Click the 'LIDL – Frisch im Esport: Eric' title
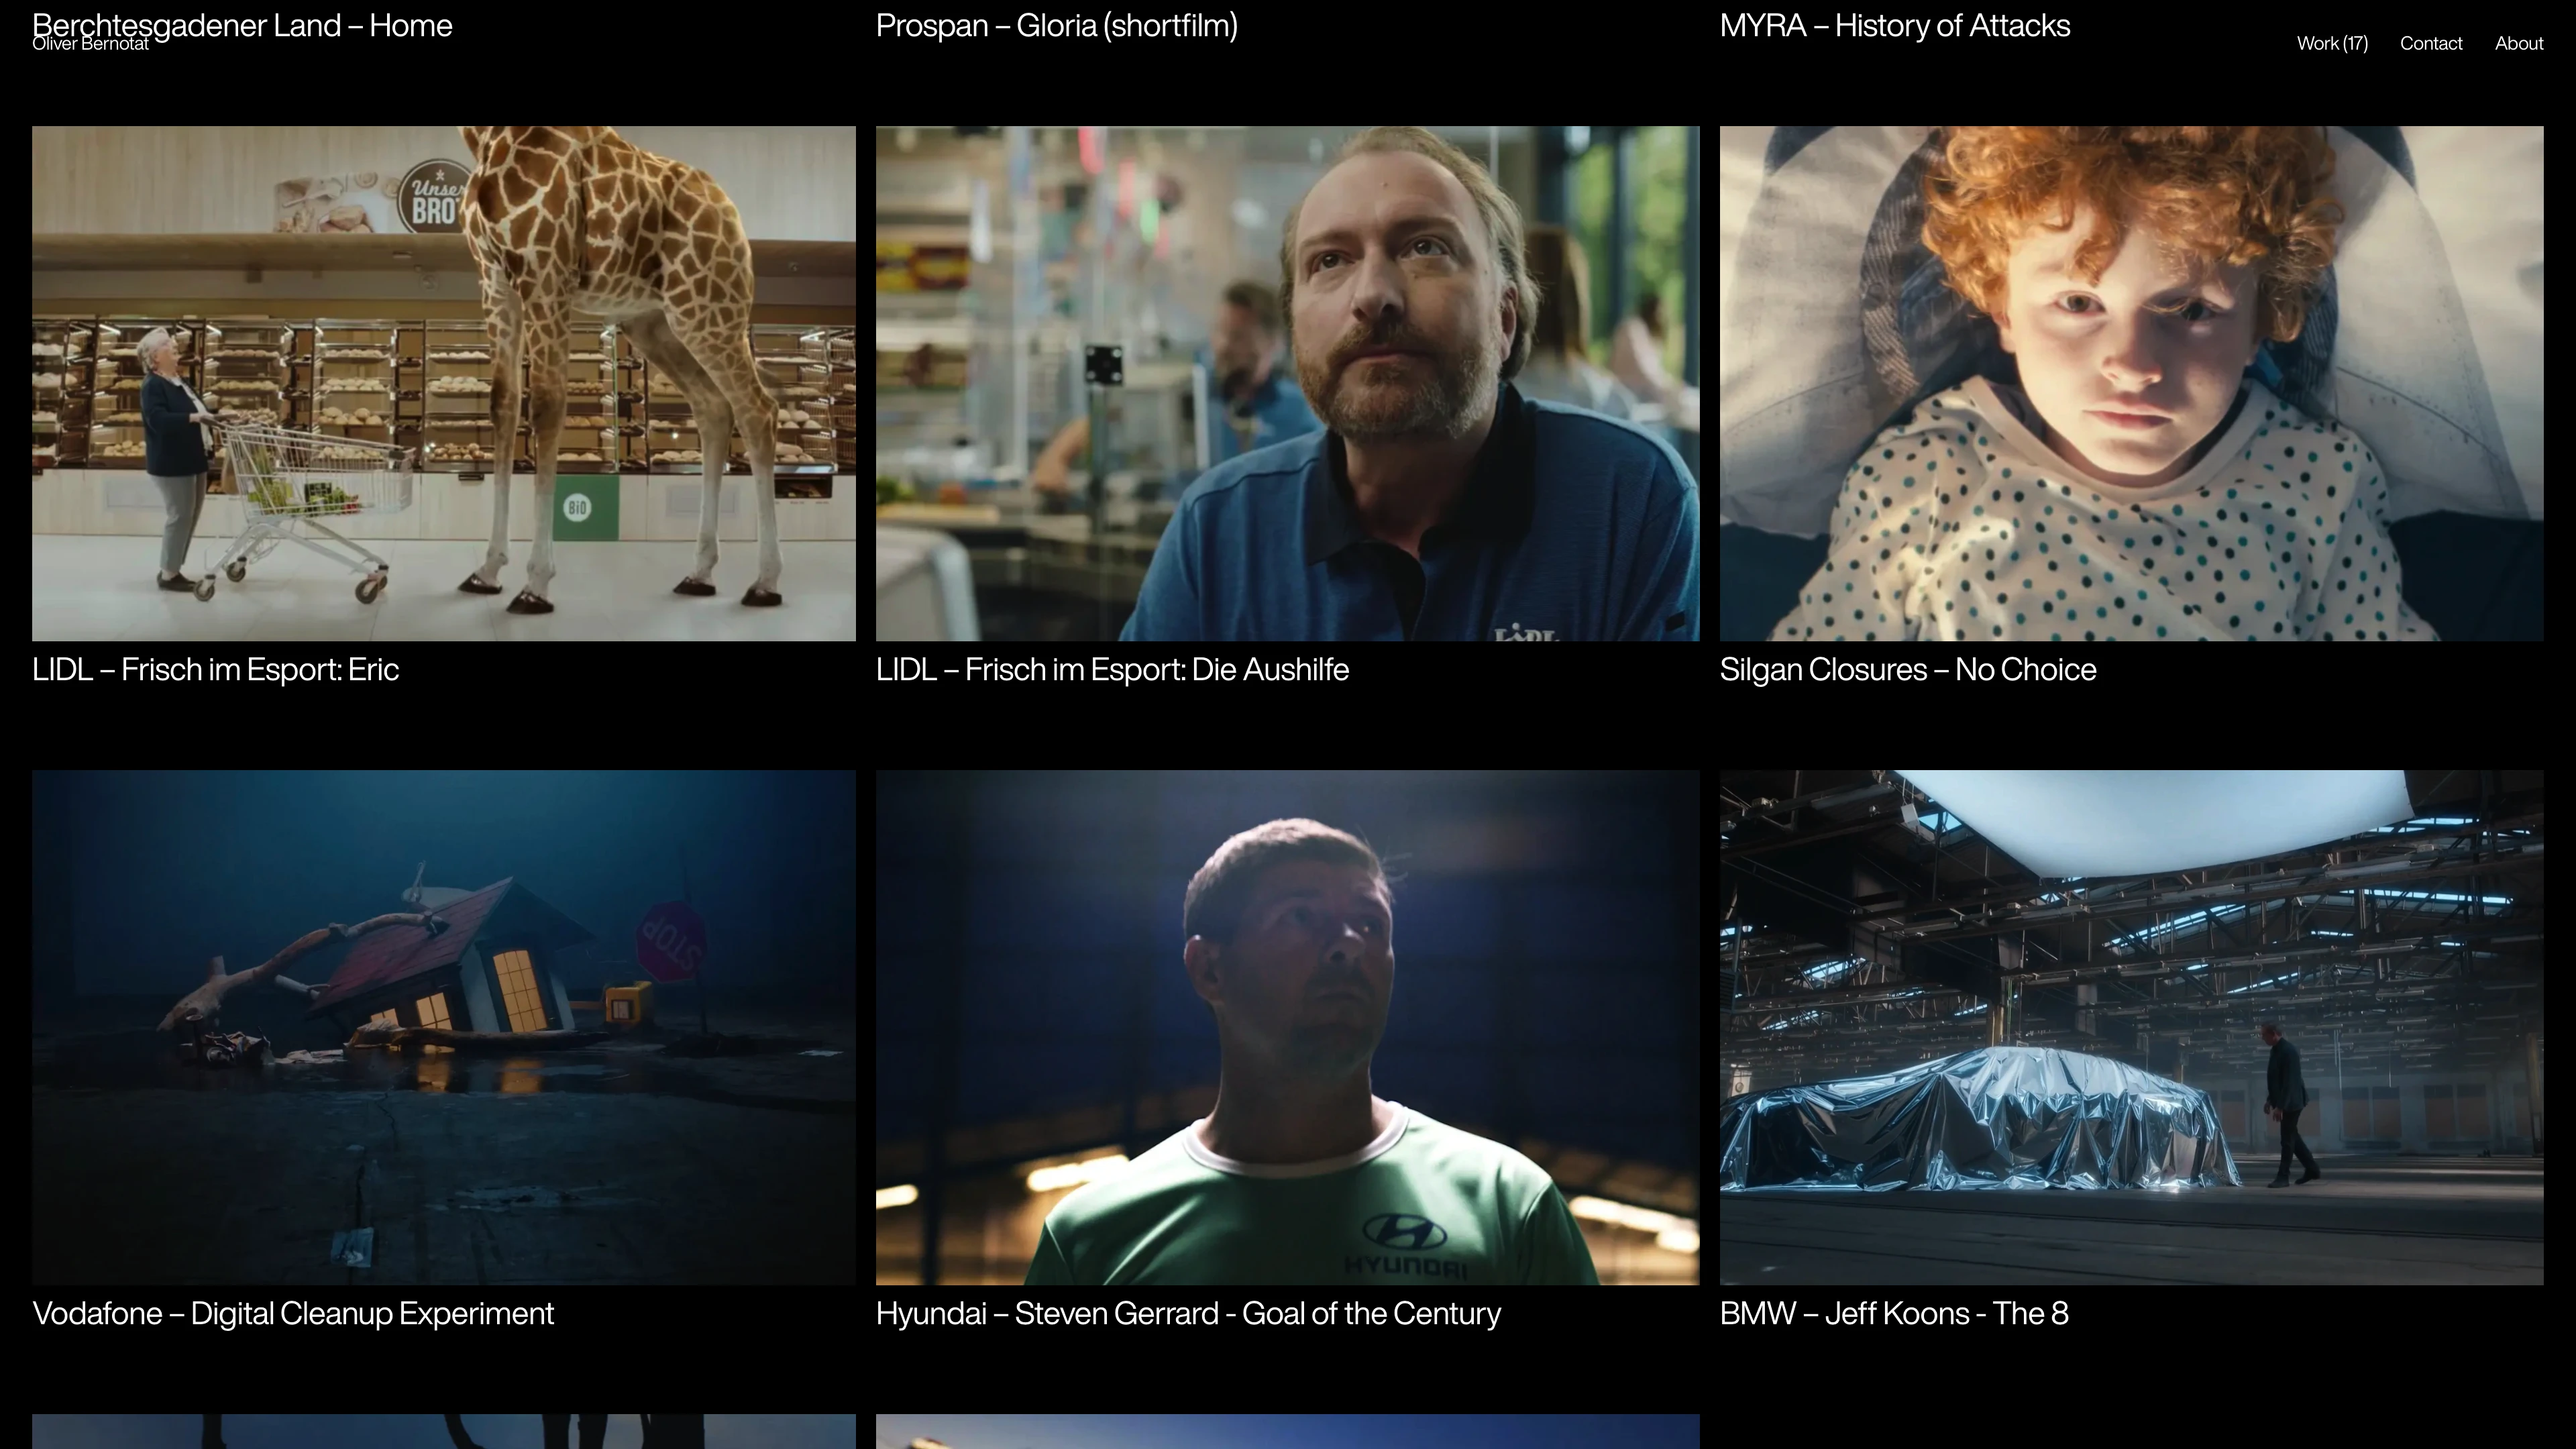 (x=215, y=669)
